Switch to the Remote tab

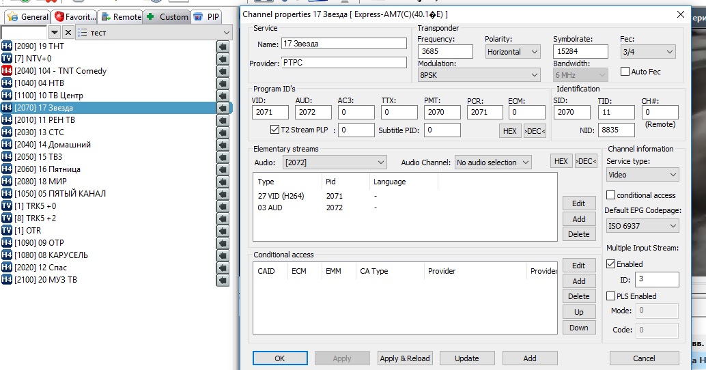[120, 16]
